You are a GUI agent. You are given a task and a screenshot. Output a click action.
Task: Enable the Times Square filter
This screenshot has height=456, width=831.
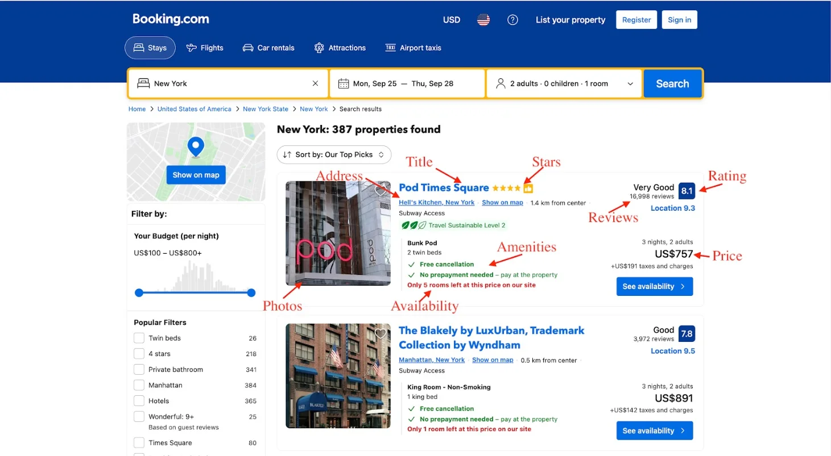[139, 443]
